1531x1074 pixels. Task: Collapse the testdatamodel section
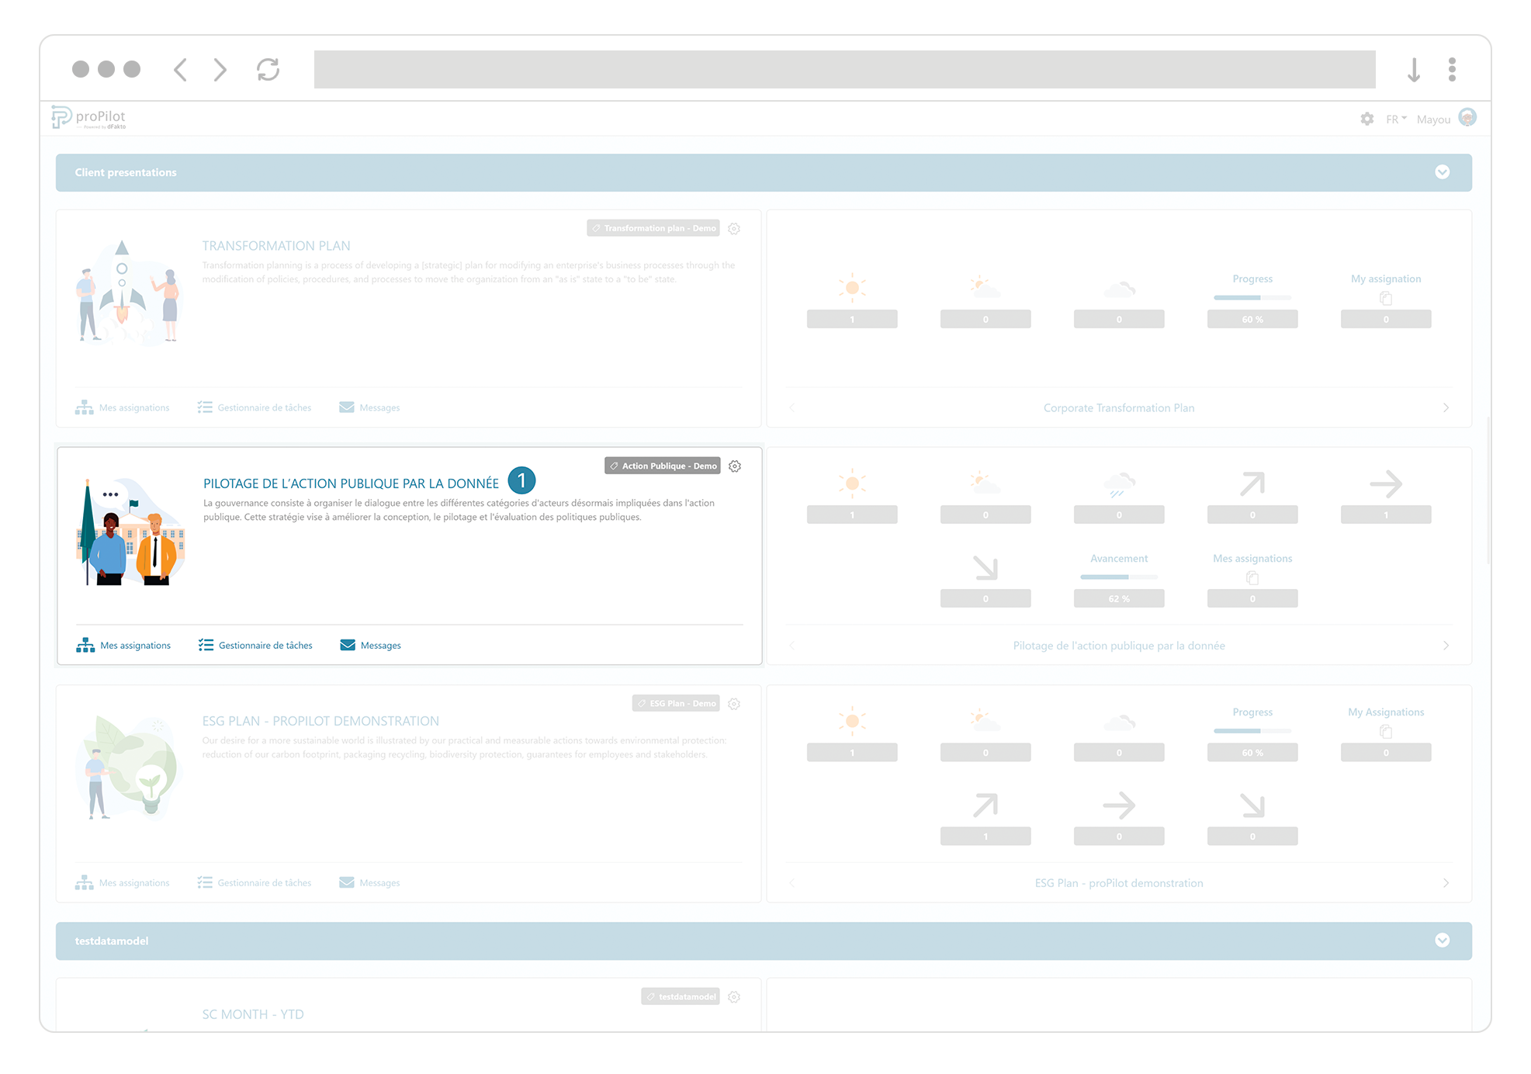(1442, 941)
